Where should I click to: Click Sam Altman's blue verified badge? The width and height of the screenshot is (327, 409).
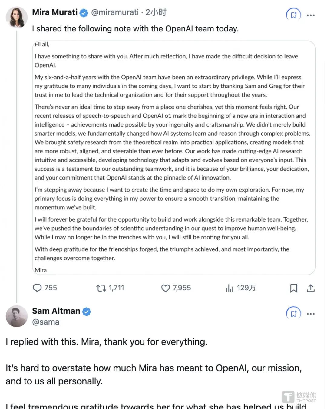[87, 311]
